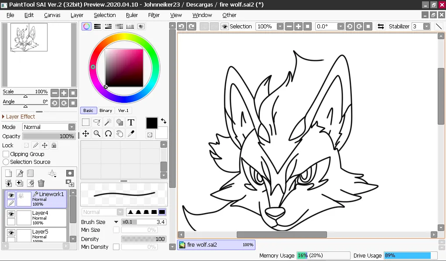Increase navigator Scale with plus button

(x=64, y=93)
